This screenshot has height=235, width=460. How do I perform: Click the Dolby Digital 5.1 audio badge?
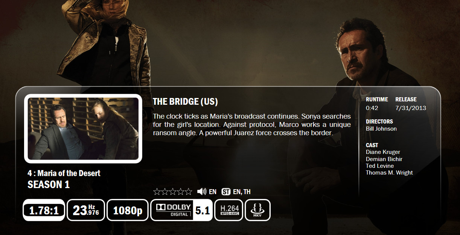181,210
